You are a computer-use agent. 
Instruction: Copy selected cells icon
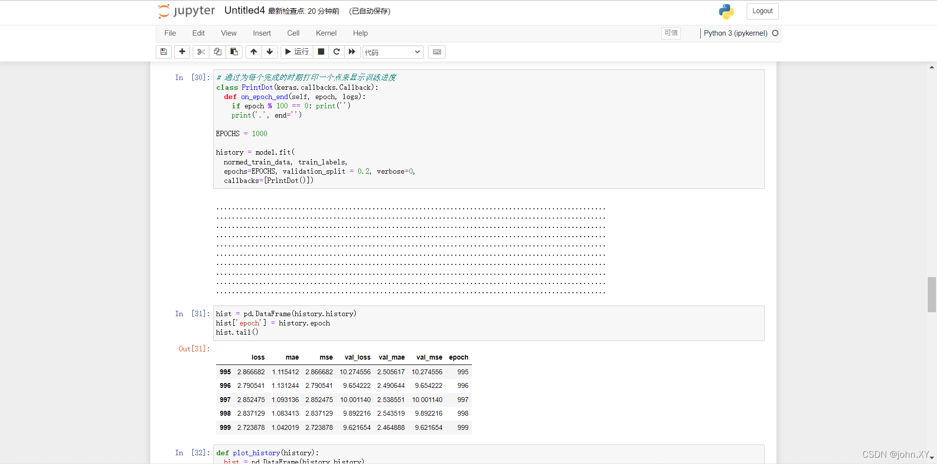(218, 52)
